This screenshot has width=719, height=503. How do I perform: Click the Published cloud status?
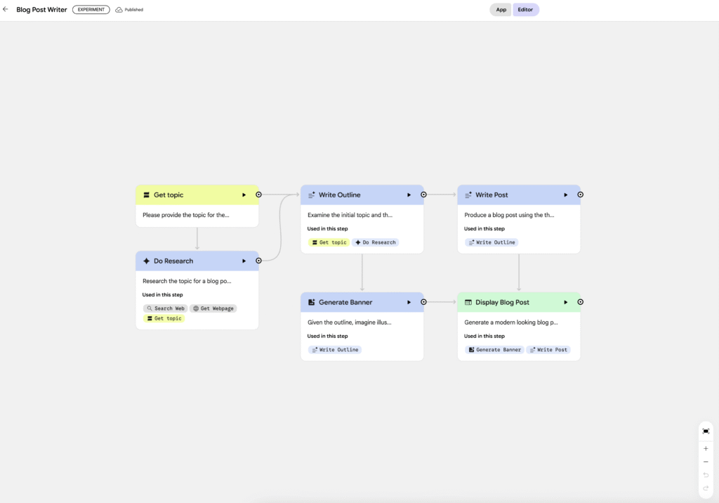(x=129, y=10)
